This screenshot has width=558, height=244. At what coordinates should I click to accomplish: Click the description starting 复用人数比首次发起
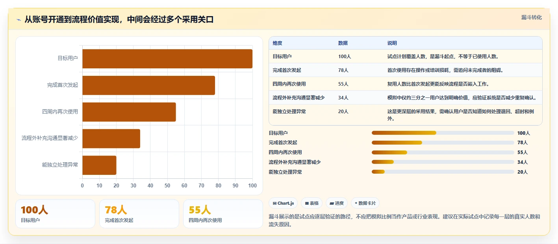pos(438,84)
